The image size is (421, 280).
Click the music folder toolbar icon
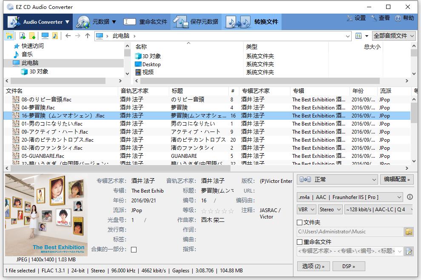(55, 36)
